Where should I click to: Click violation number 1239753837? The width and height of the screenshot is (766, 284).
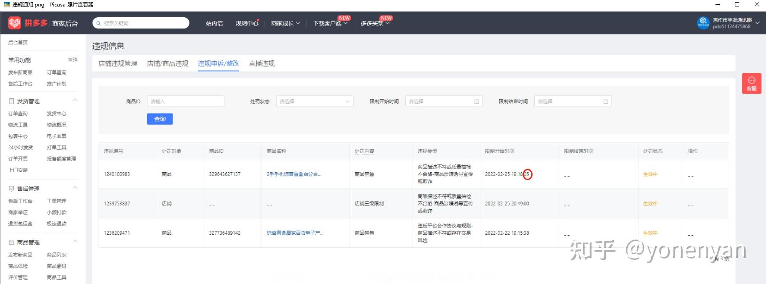(x=117, y=204)
